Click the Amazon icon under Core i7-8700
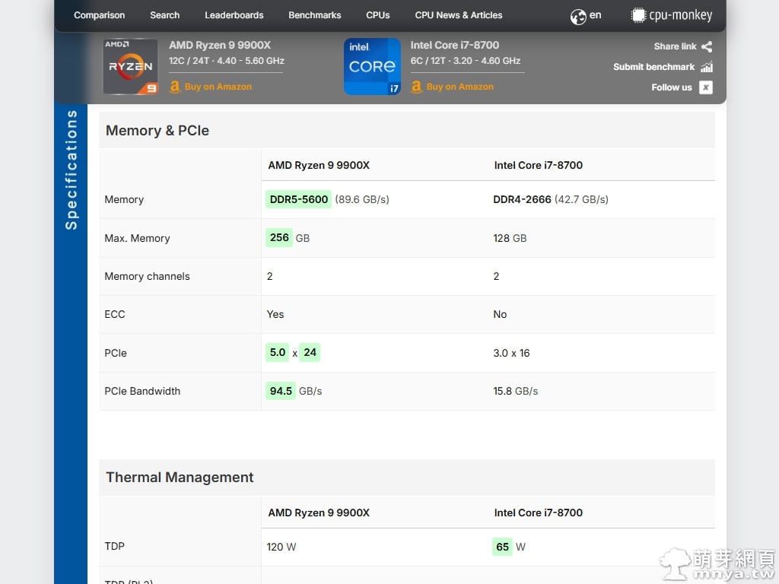779x584 pixels. coord(416,87)
